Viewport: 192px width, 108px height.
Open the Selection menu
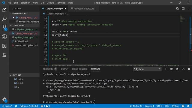(25, 3)
